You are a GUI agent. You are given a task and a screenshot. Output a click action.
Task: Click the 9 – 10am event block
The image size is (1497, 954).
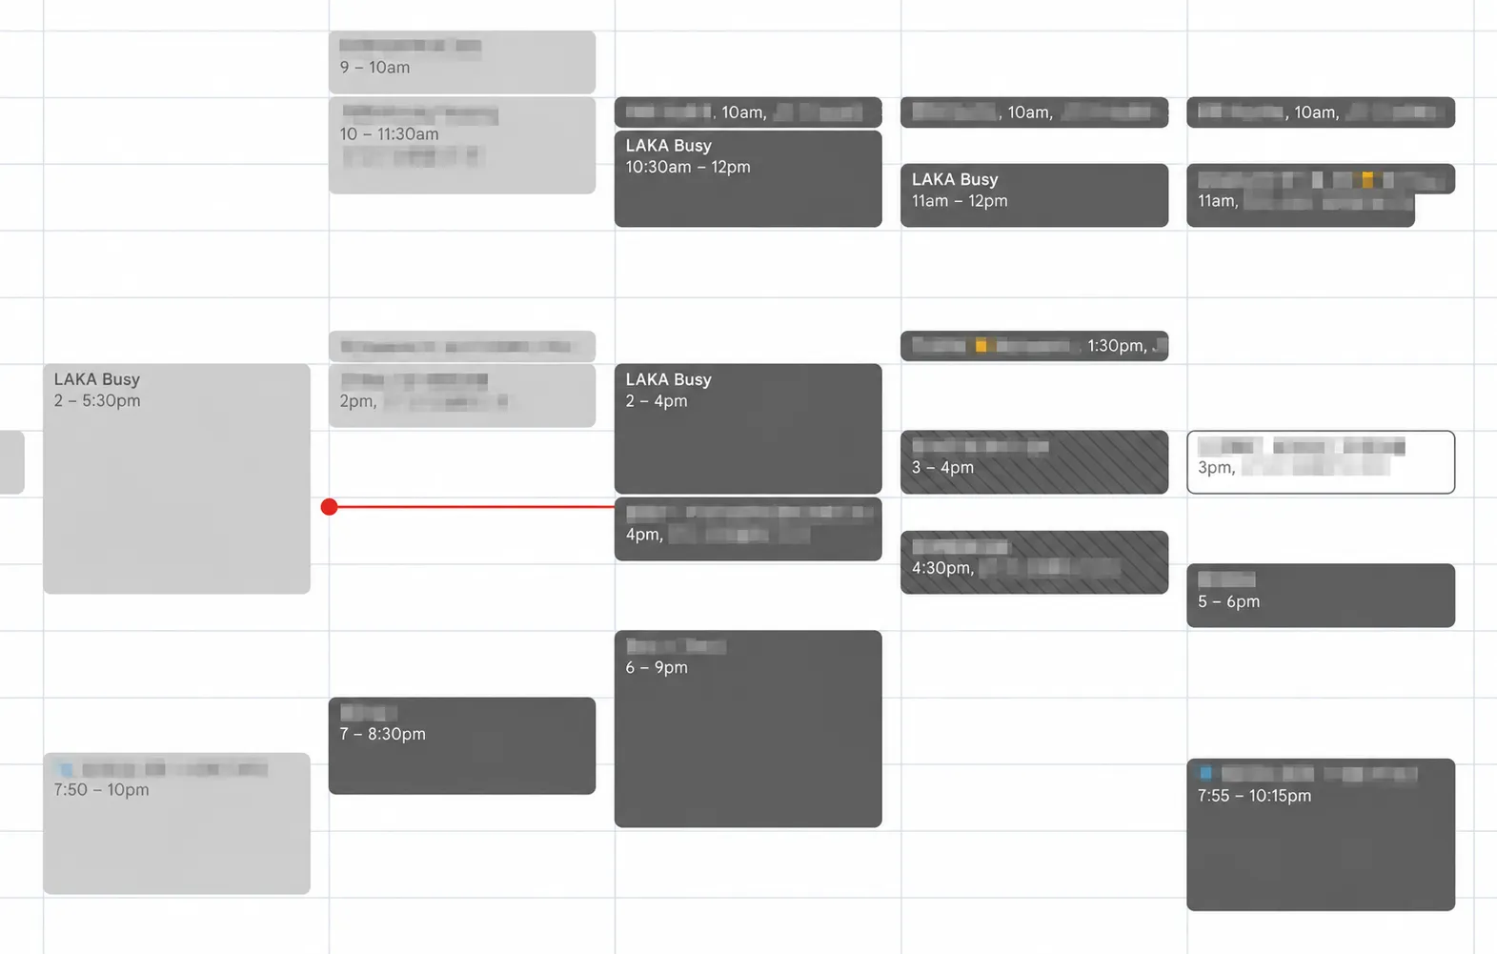462,62
